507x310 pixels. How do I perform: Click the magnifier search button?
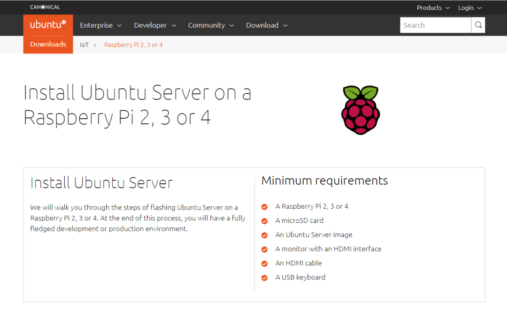coord(478,25)
